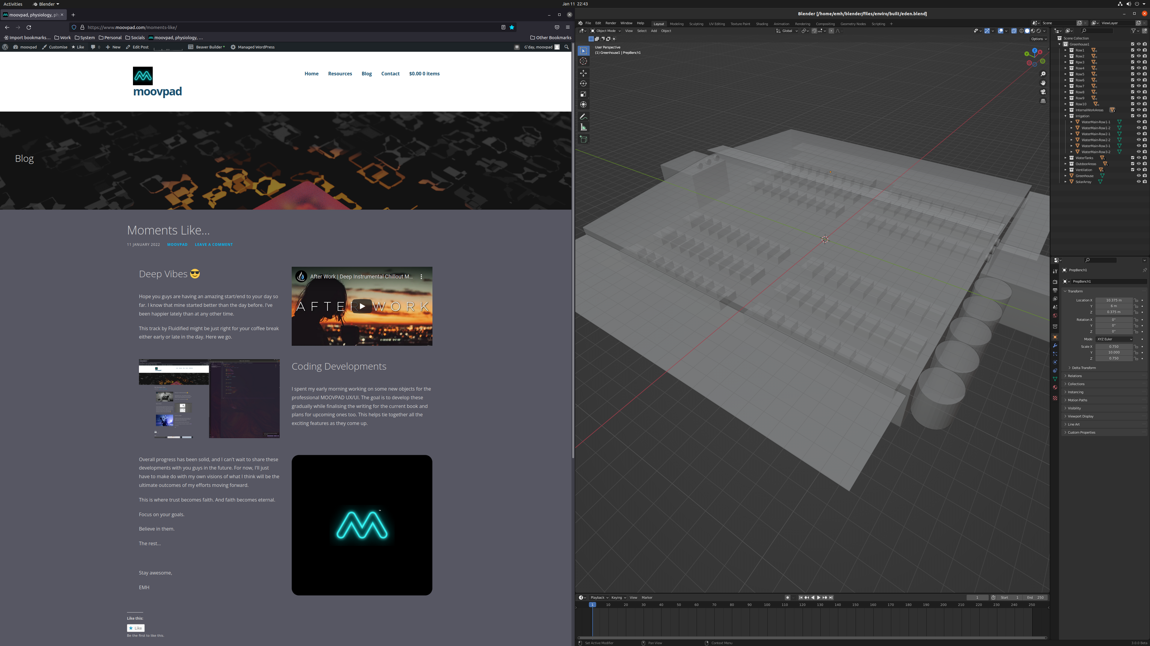The image size is (1150, 646).
Task: Hide the Greenhouse object eye icon
Action: click(x=1138, y=176)
